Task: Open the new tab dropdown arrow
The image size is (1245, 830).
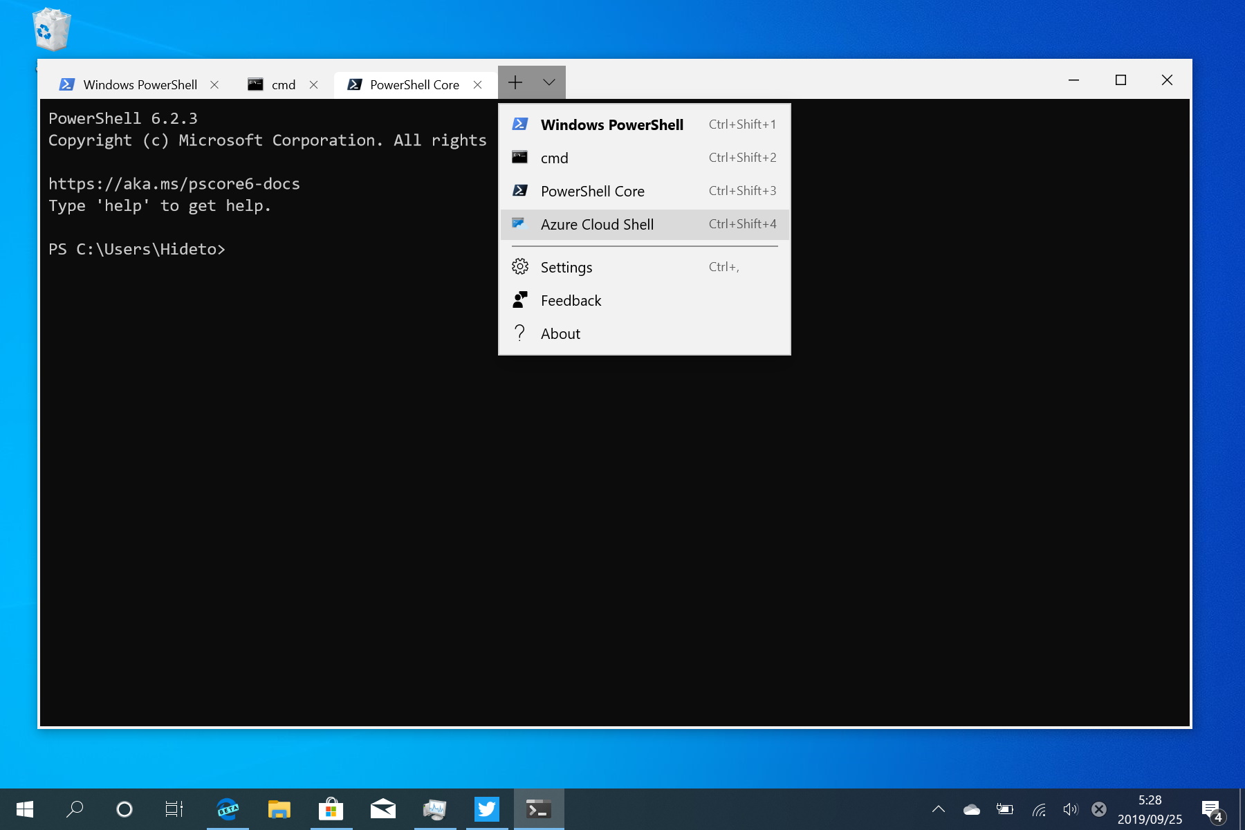Action: (548, 82)
